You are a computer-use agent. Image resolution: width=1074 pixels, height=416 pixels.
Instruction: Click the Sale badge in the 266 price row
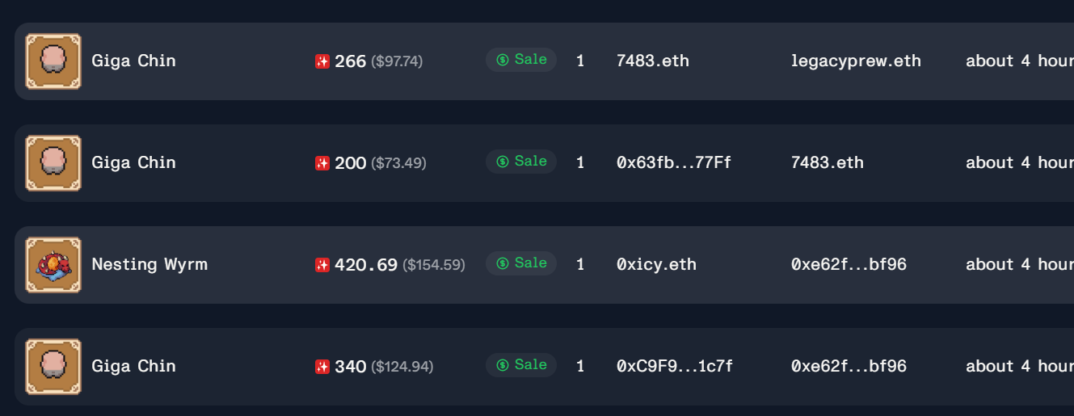click(x=521, y=60)
